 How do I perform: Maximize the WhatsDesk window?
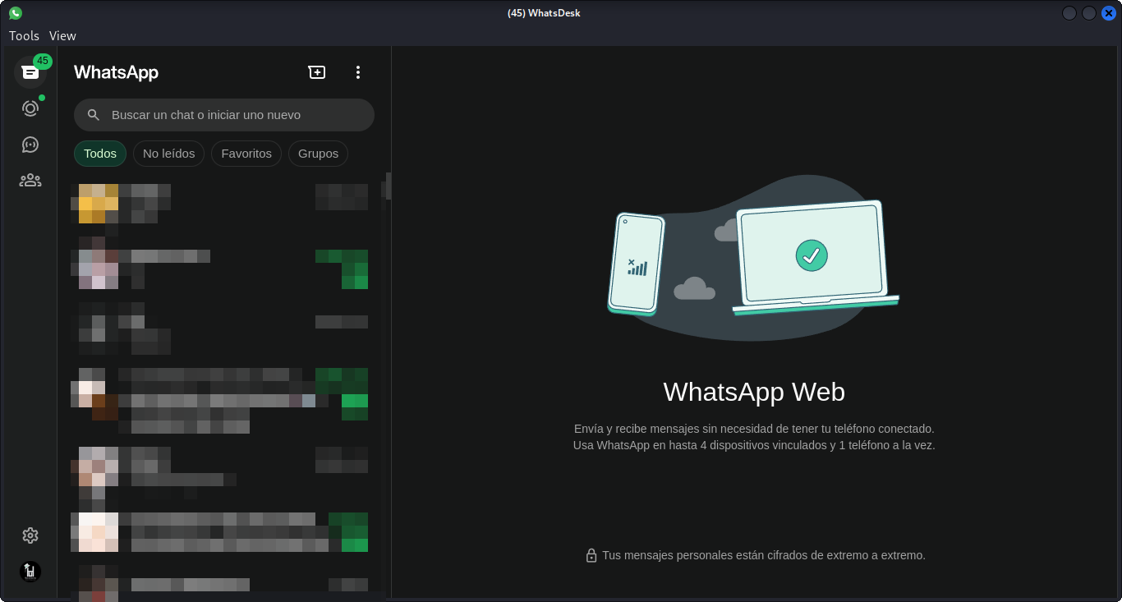1089,13
